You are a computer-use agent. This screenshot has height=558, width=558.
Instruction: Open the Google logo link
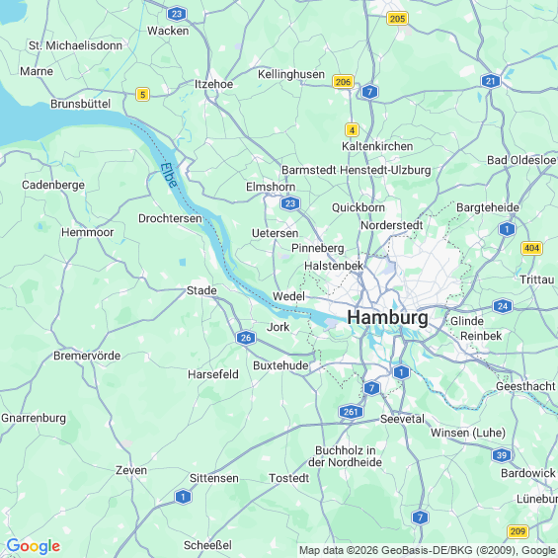34,546
